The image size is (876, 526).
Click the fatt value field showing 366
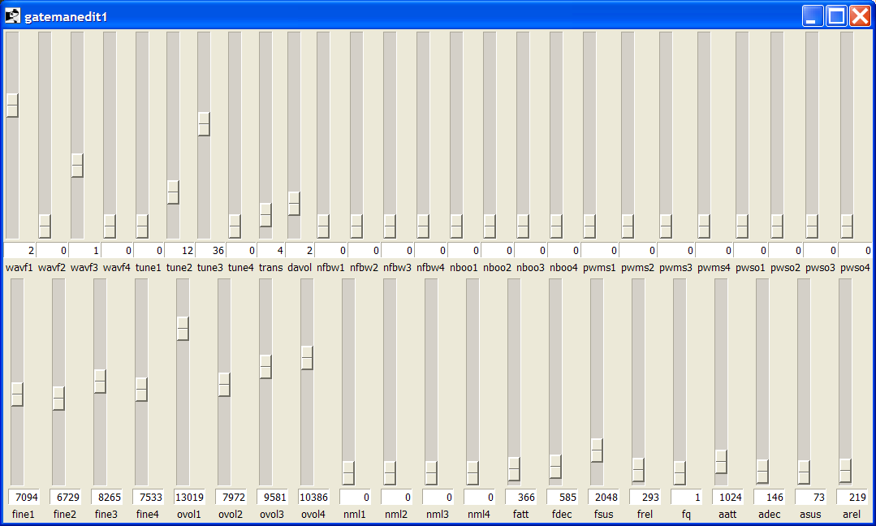pyautogui.click(x=520, y=497)
